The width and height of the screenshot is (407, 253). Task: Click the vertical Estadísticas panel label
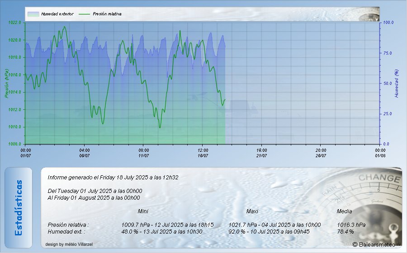(19, 208)
